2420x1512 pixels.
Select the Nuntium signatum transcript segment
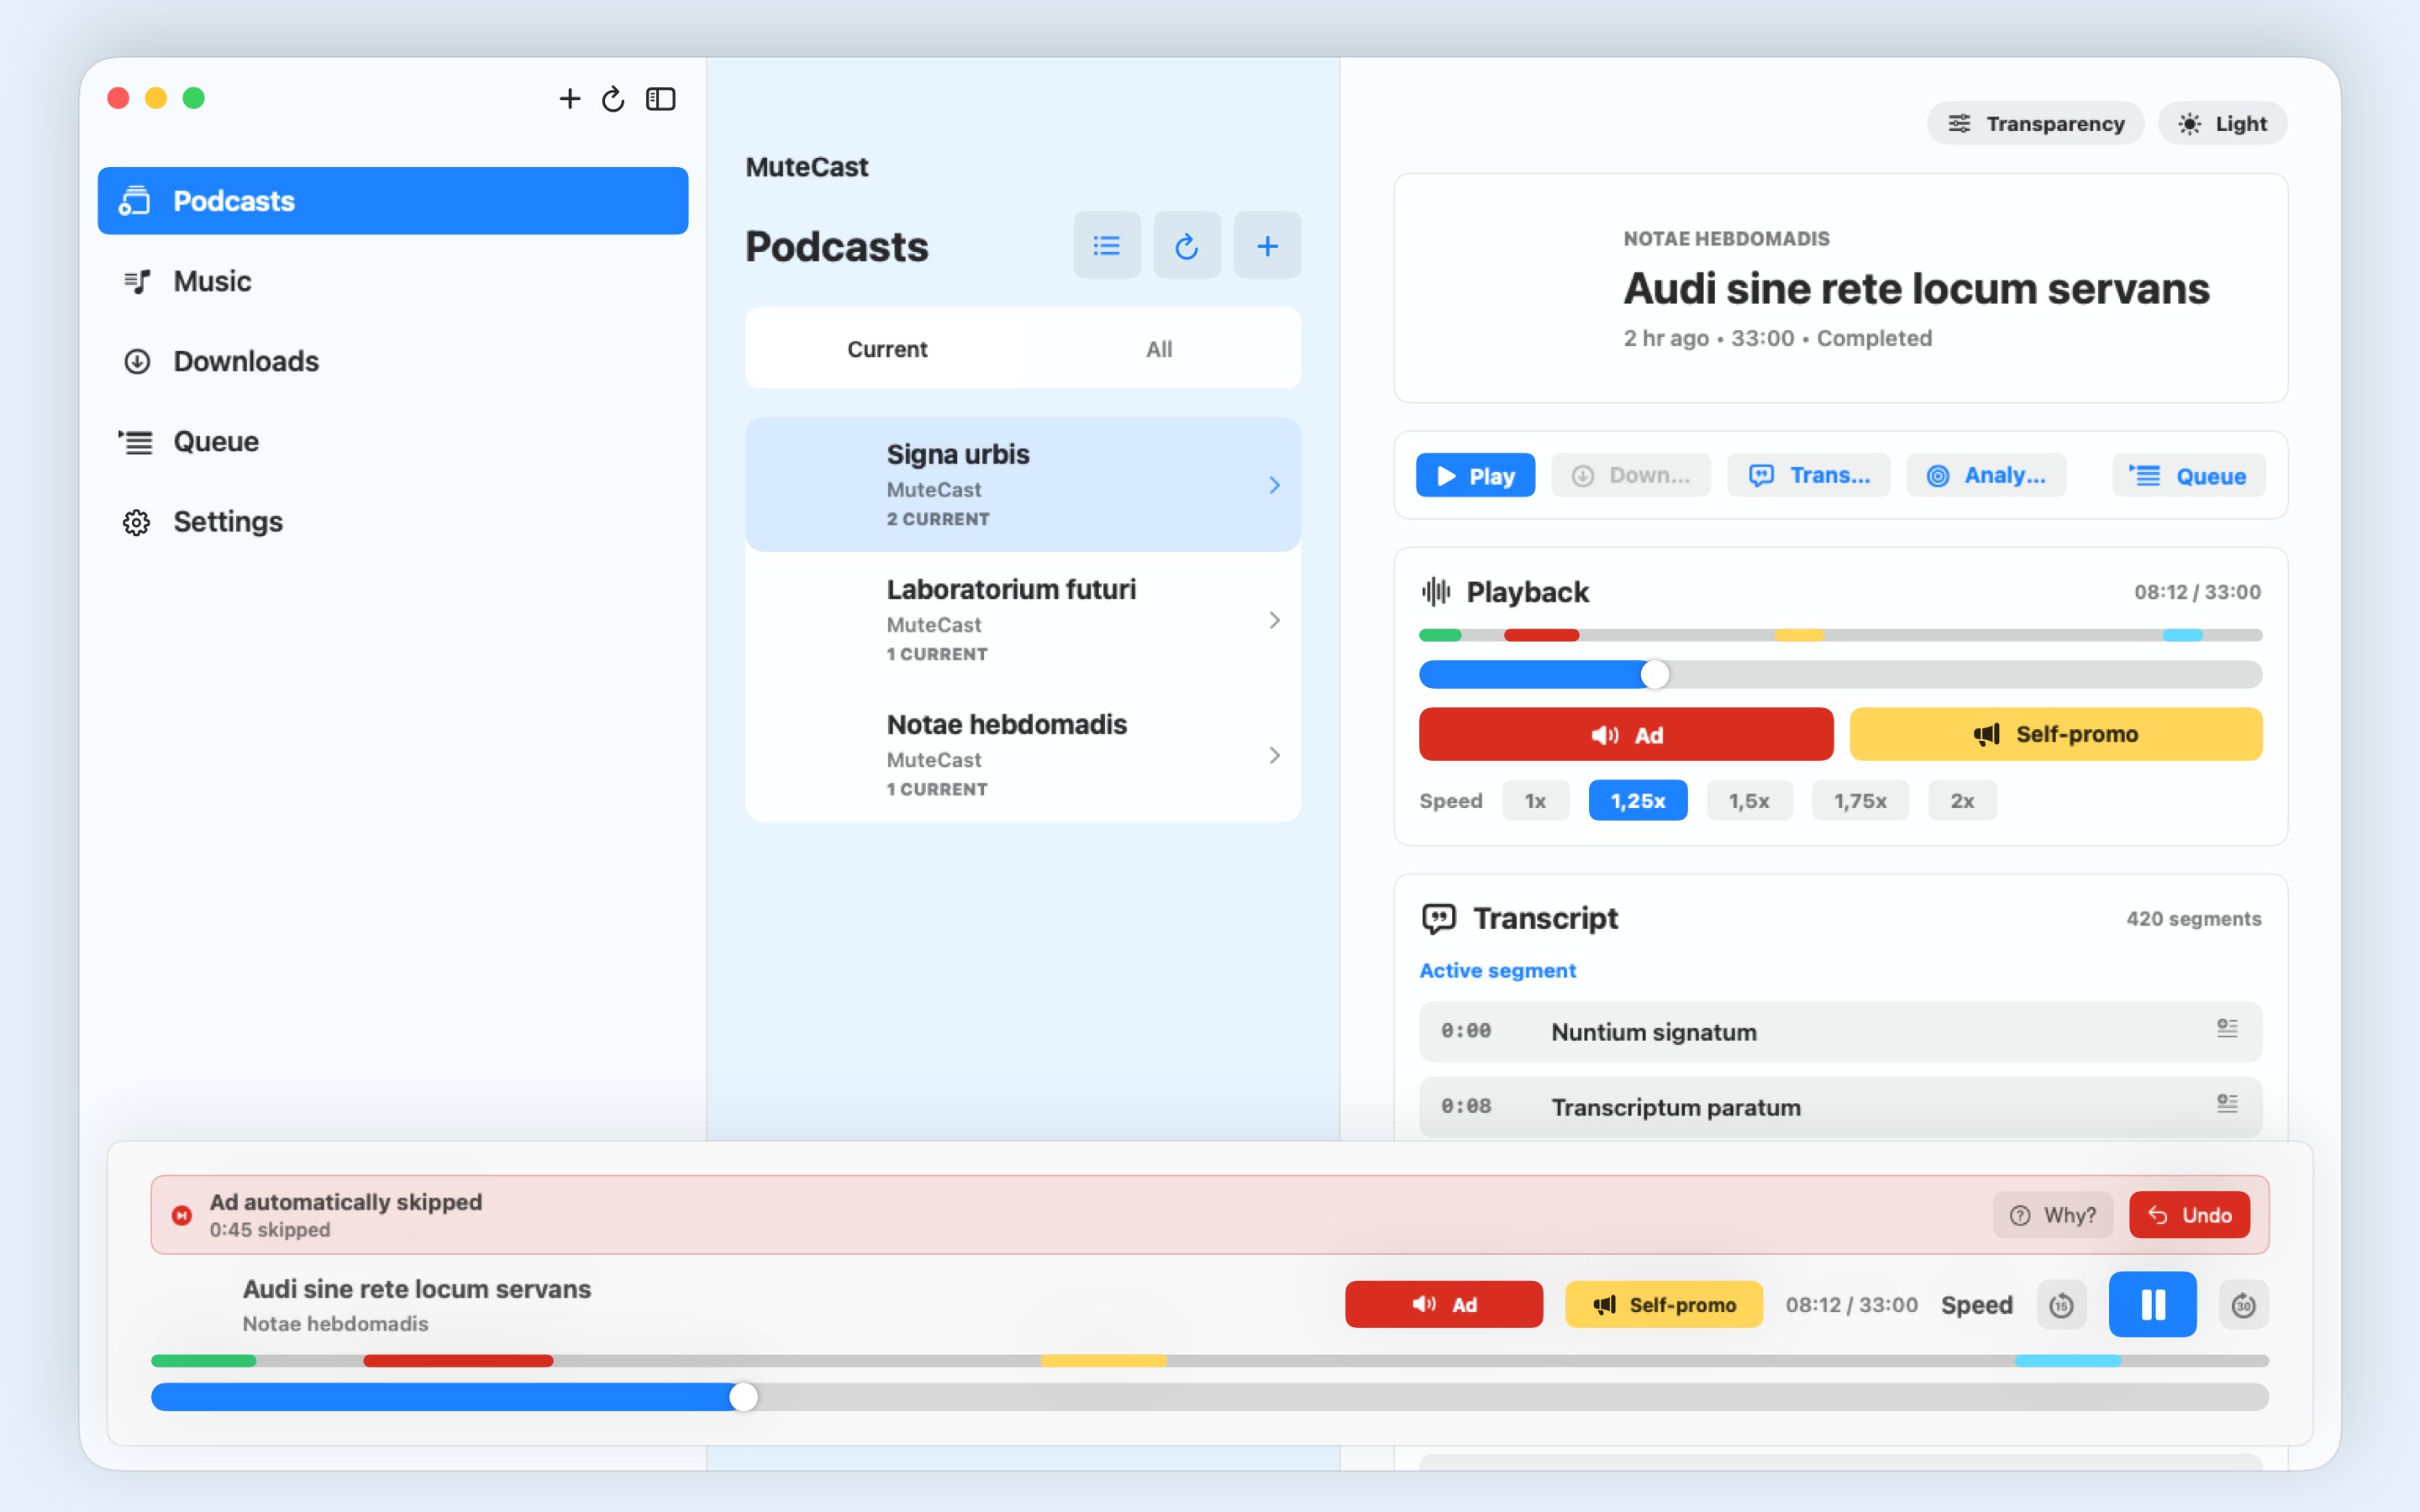(1840, 1031)
